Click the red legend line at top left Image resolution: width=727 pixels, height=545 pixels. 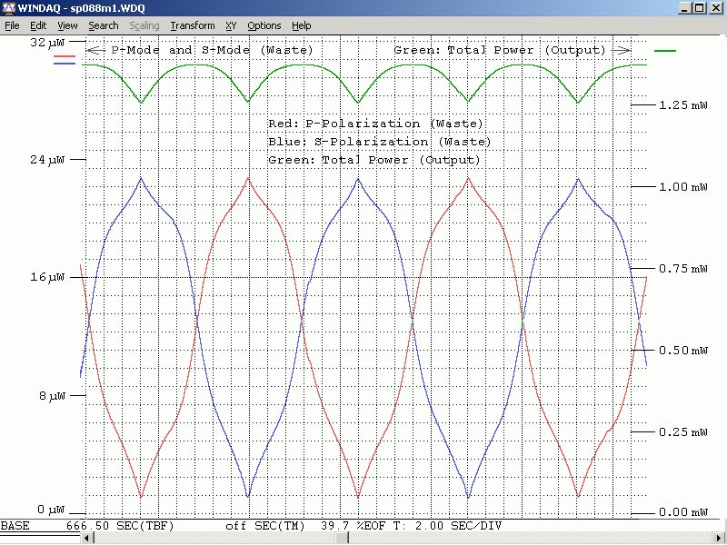(65, 57)
